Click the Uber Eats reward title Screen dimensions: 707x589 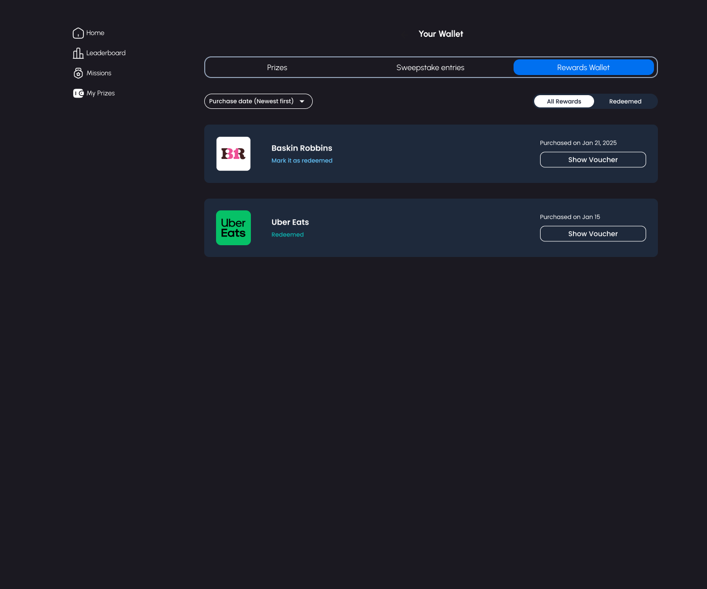[290, 222]
